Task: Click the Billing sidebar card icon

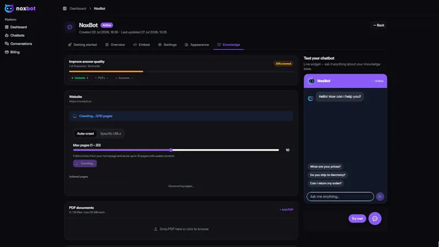Action: (7, 52)
